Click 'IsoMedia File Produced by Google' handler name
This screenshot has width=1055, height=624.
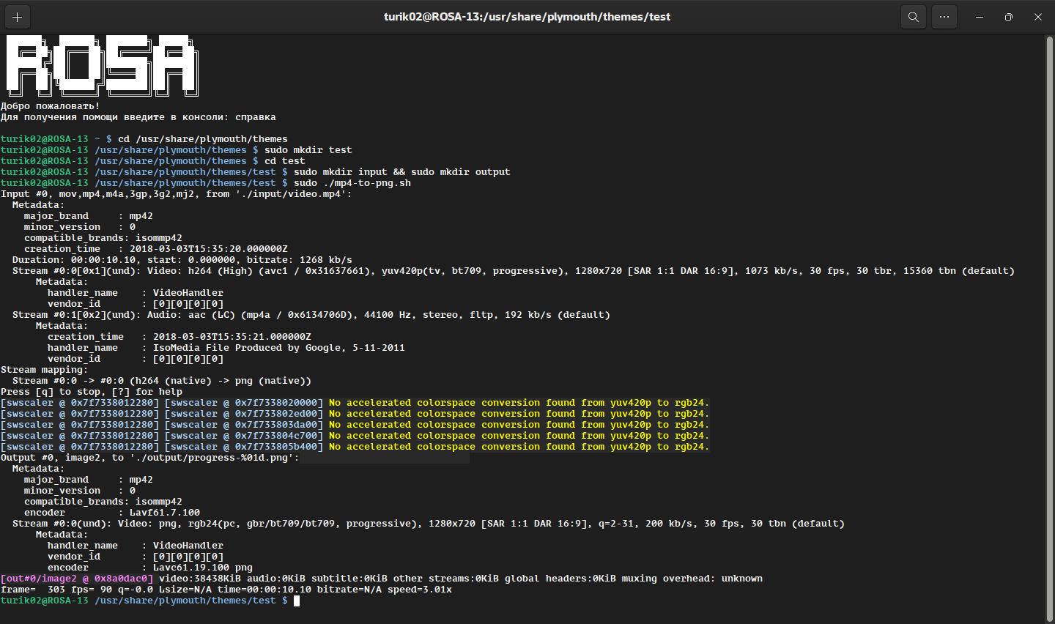pos(279,348)
